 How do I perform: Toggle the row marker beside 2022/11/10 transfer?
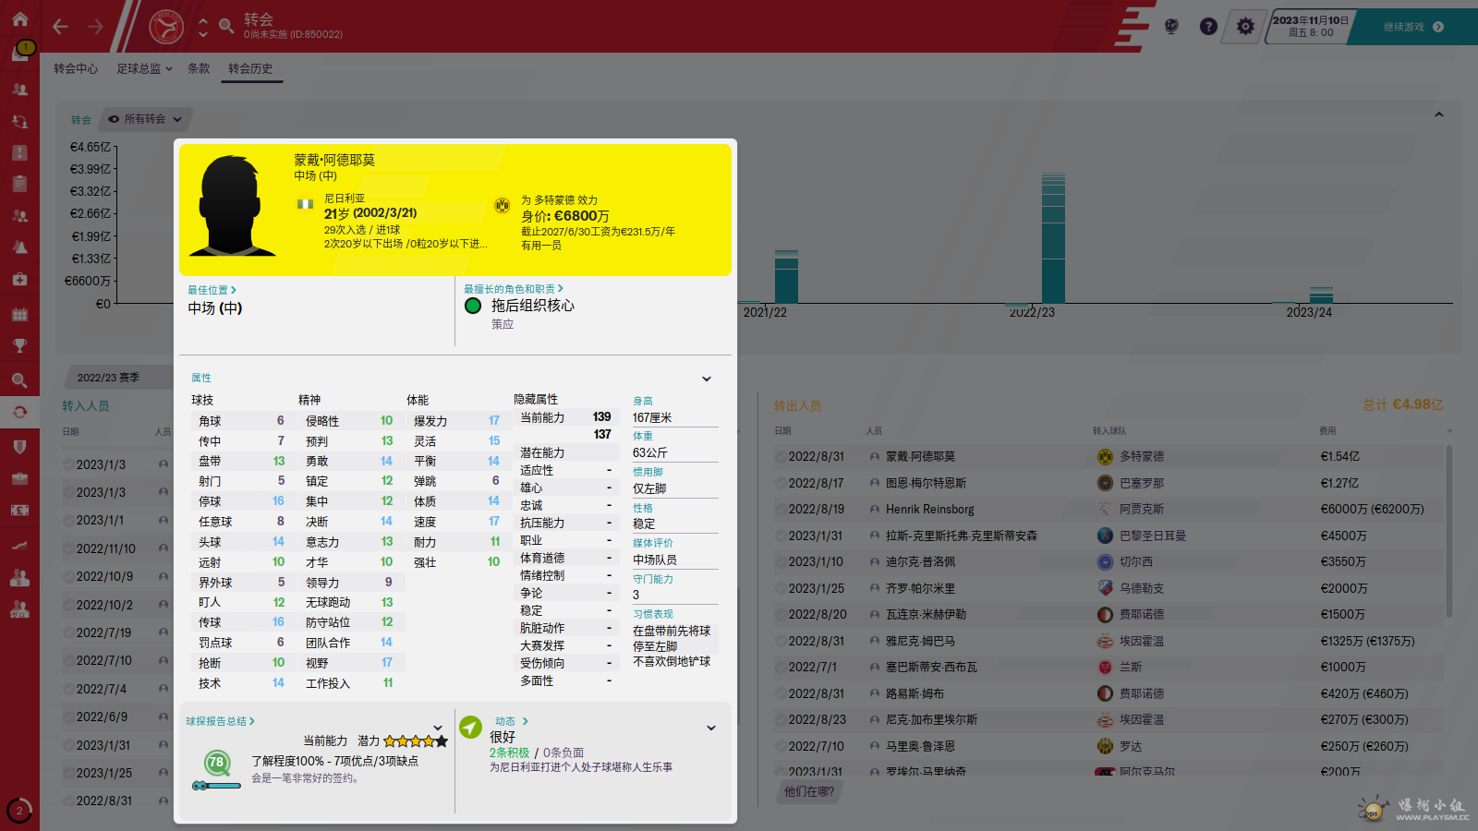[68, 548]
